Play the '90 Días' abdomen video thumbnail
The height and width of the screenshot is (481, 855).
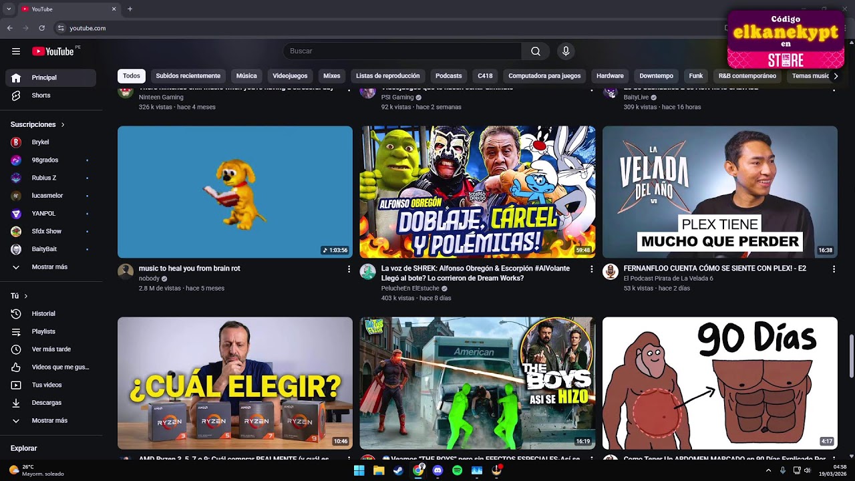point(720,383)
